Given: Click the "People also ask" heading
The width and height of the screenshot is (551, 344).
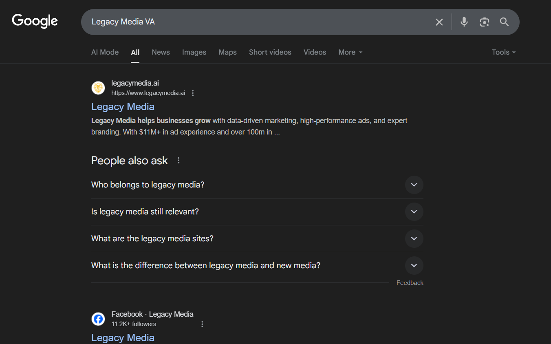Looking at the screenshot, I should pos(130,161).
